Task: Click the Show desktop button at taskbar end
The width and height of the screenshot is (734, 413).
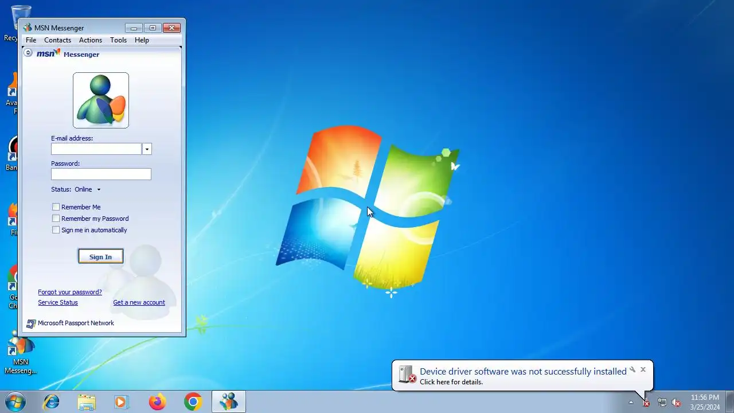Action: [x=730, y=402]
